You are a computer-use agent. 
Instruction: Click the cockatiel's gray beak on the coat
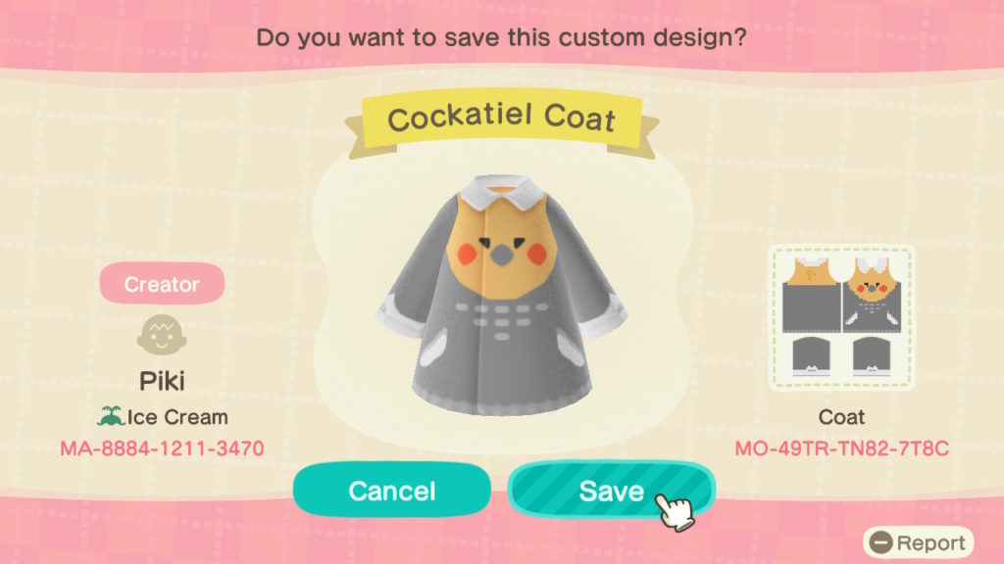[502, 255]
